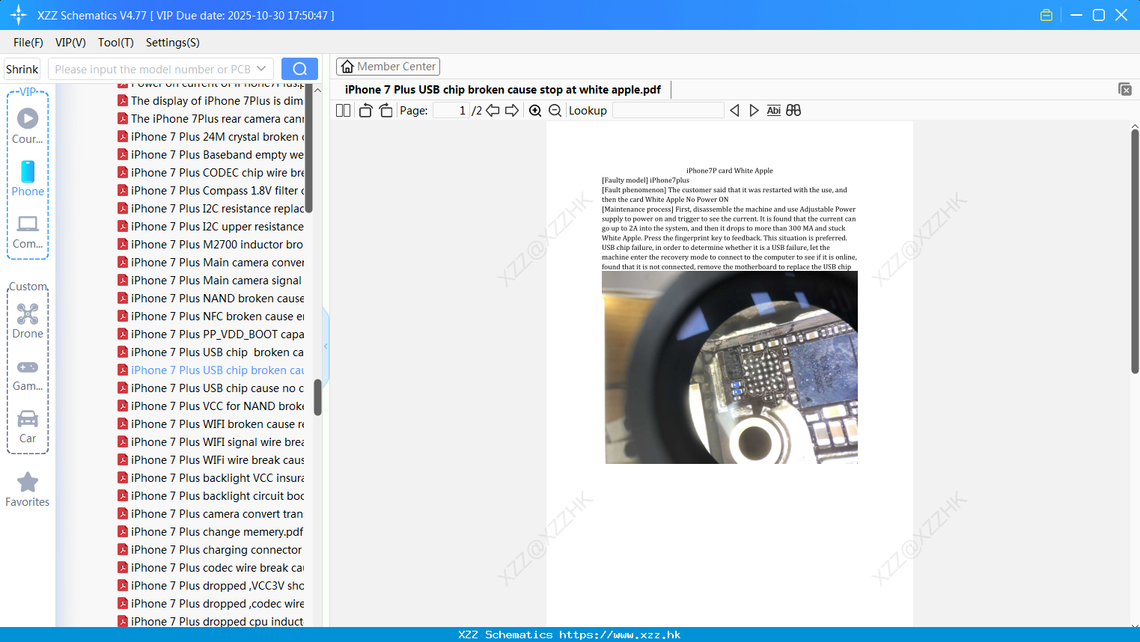Open 'iPhone 7 Plus USB chip cause no' file

(x=210, y=388)
